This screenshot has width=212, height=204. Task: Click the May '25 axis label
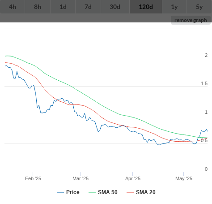click(184, 178)
